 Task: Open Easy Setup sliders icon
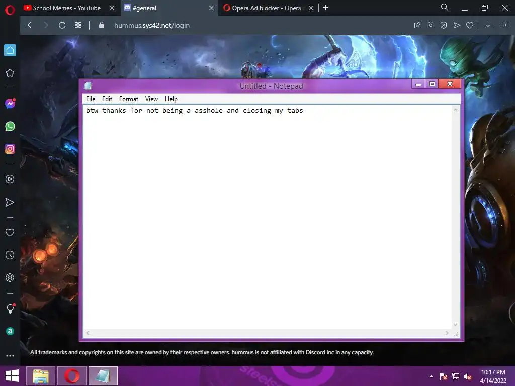(x=504, y=25)
